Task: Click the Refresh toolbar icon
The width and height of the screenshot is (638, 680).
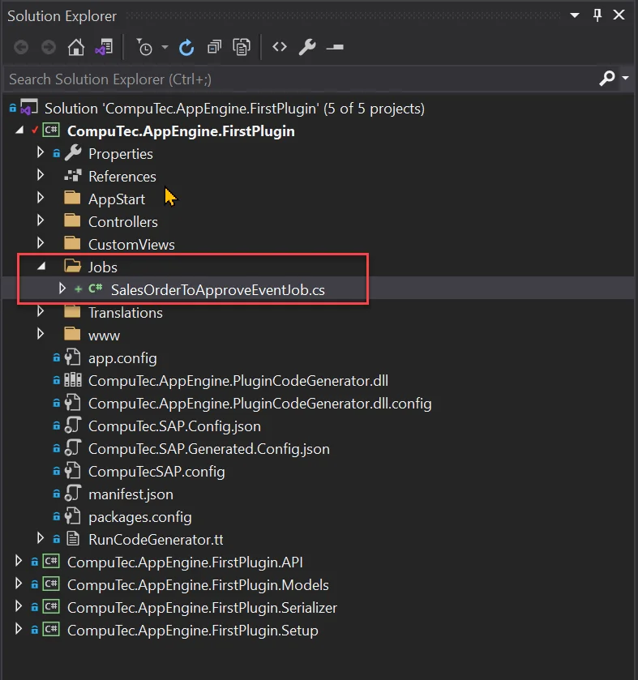Action: [x=186, y=48]
